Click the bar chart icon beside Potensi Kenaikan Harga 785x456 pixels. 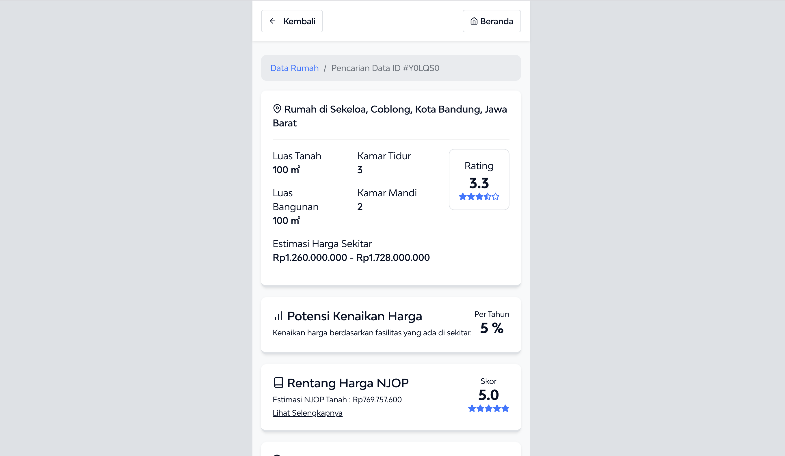click(278, 316)
